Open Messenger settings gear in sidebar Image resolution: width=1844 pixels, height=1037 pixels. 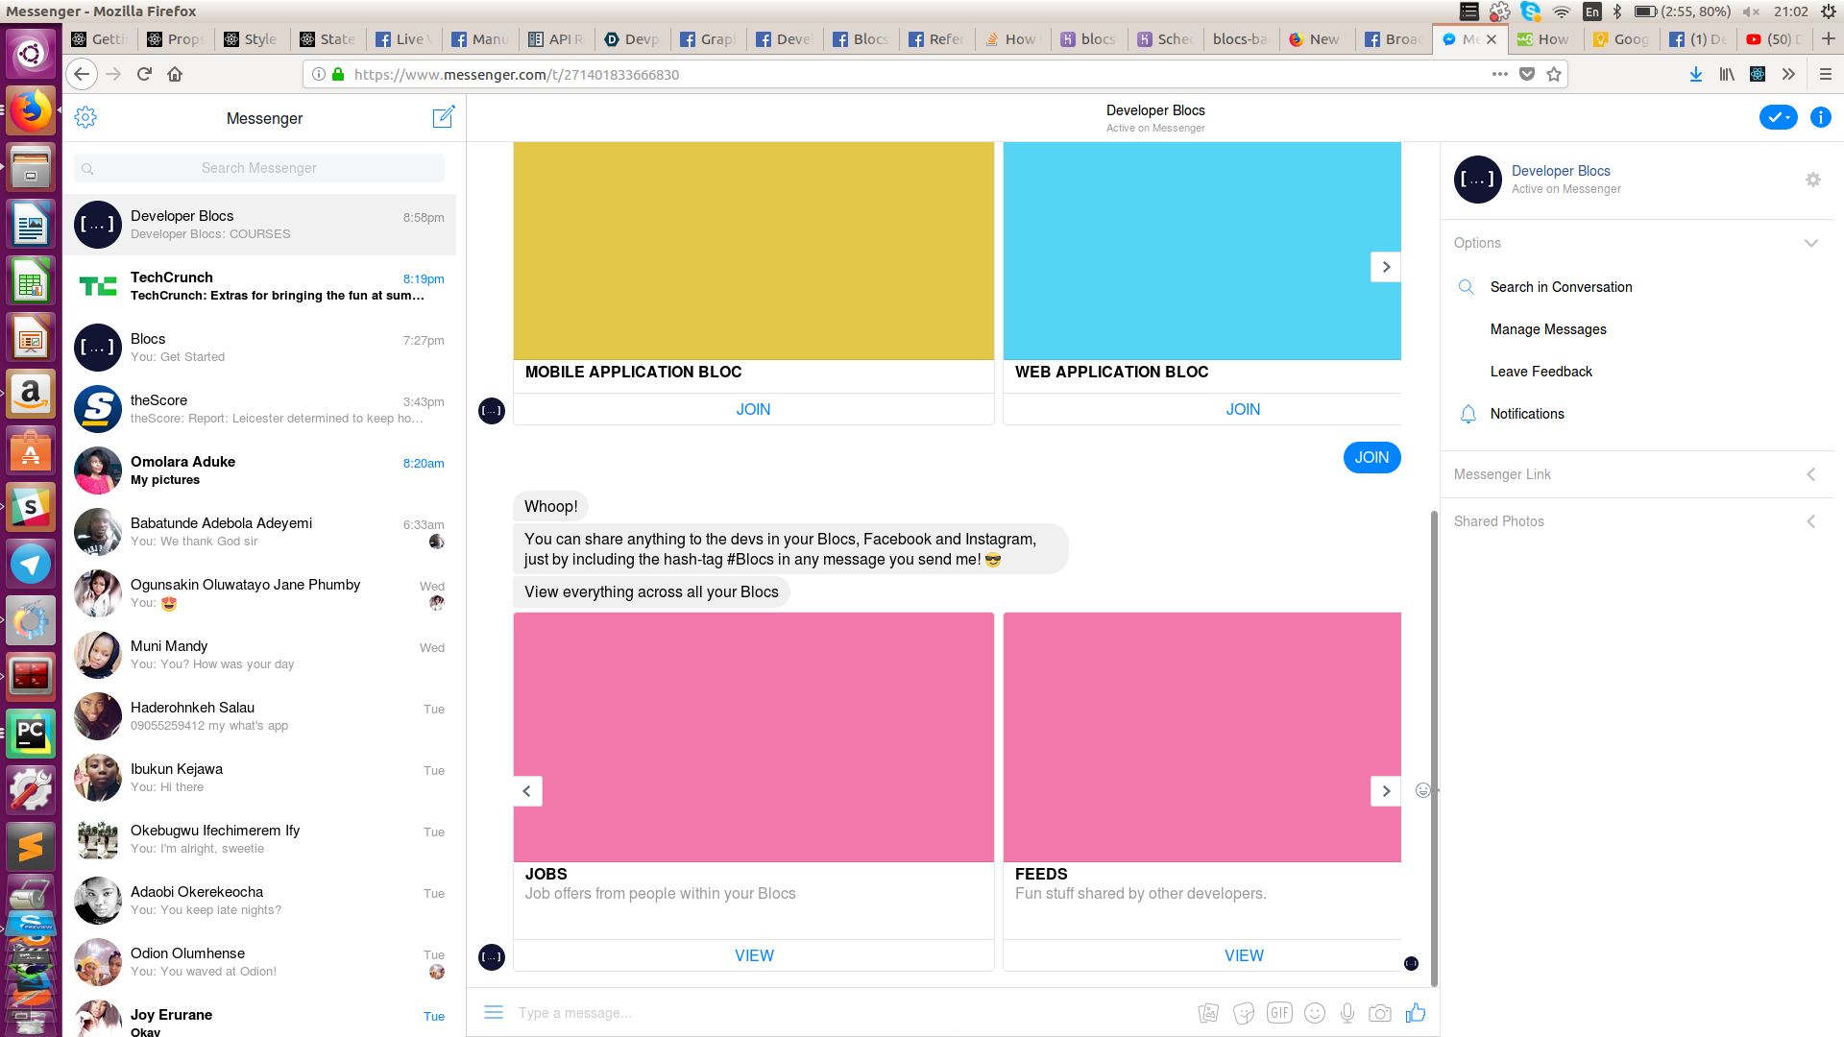click(x=85, y=117)
